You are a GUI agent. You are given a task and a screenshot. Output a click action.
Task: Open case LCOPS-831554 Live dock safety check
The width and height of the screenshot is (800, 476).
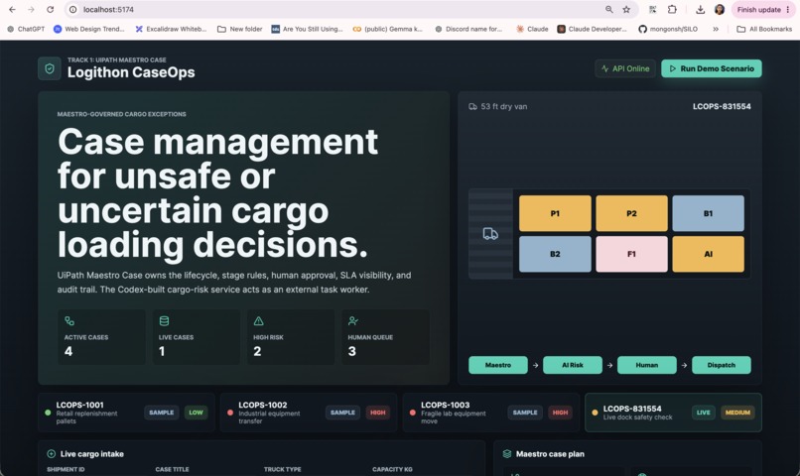(x=674, y=413)
